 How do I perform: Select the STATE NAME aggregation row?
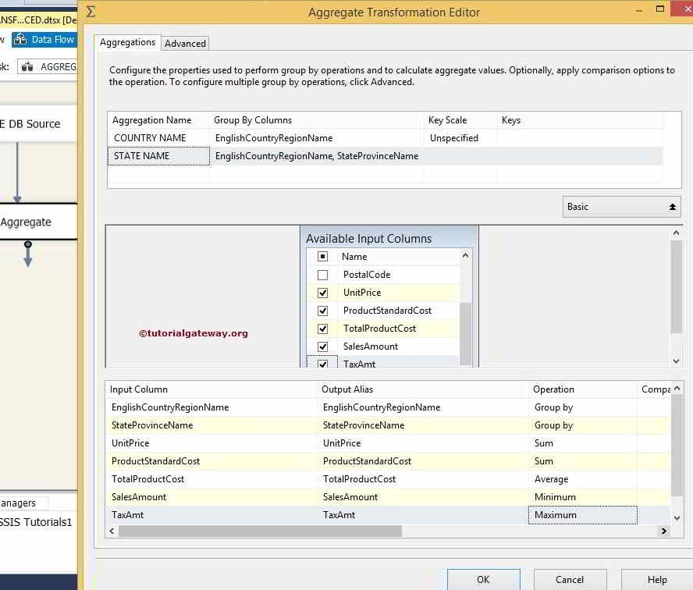click(x=158, y=155)
